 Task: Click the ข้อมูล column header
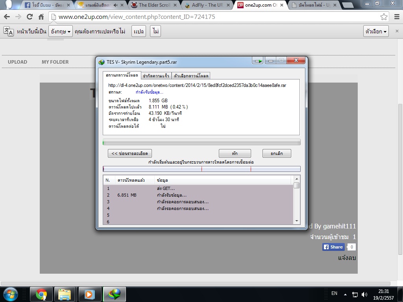coord(223,180)
